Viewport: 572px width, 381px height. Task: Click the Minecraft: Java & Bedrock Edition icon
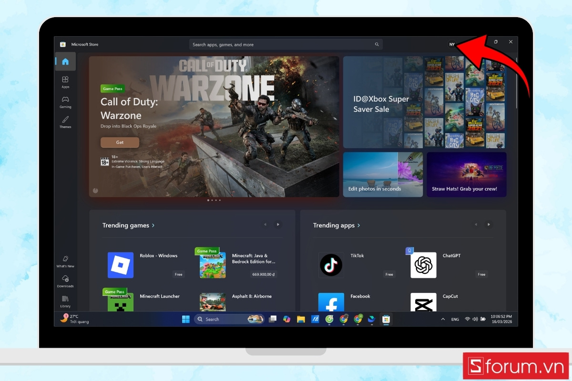pos(213,265)
